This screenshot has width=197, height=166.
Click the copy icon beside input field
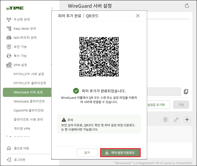pyautogui.click(x=186, y=92)
